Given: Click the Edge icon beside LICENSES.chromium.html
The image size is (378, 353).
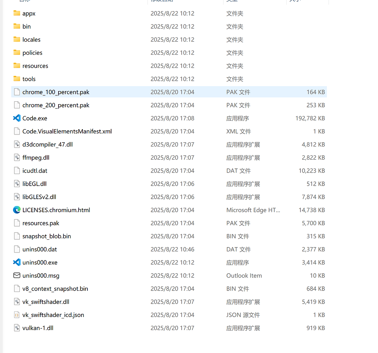Looking at the screenshot, I should (17, 210).
